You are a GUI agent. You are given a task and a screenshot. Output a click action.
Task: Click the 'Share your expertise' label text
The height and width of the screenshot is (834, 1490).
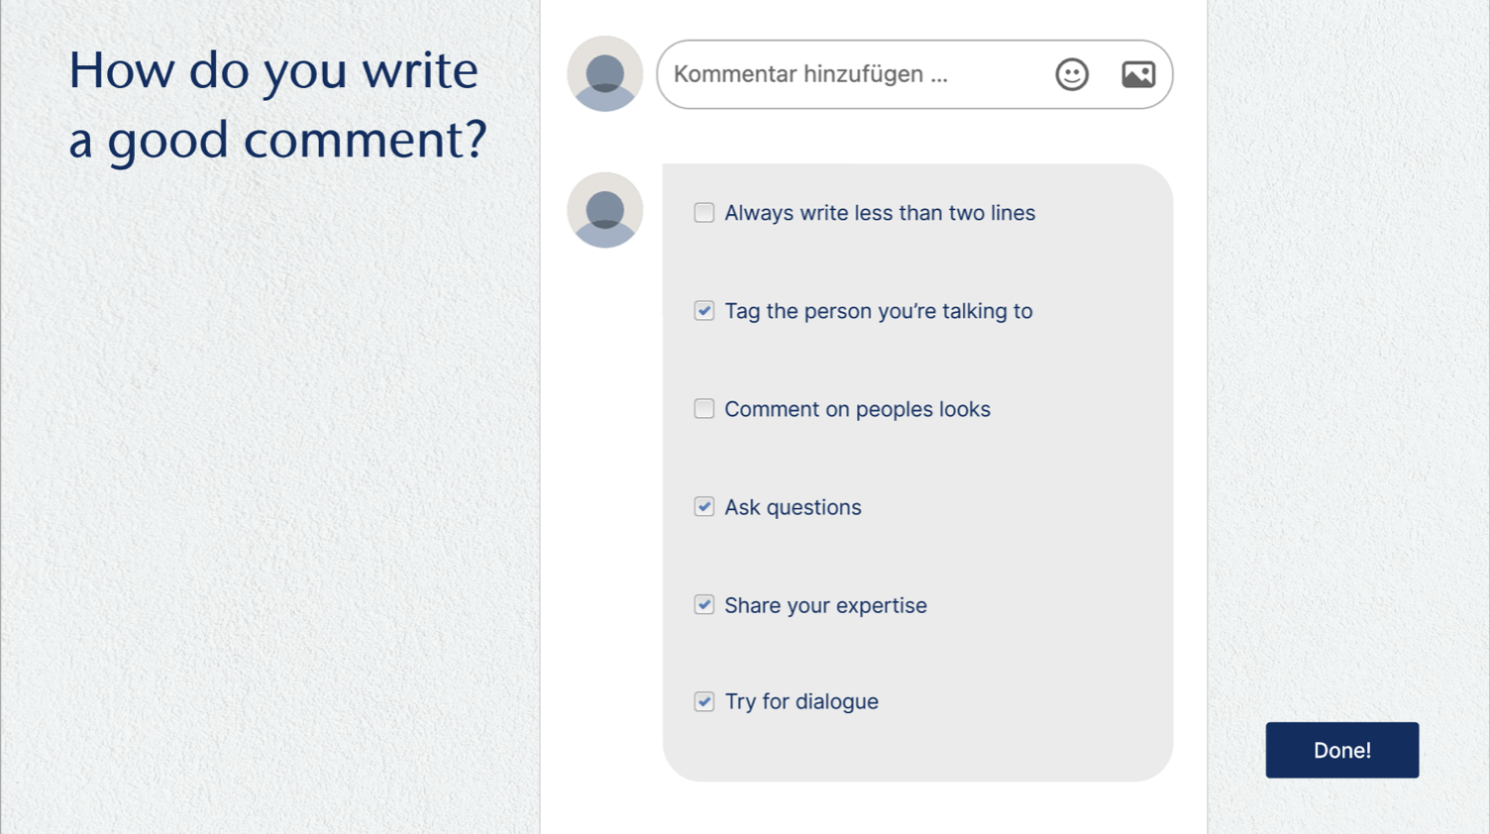(825, 605)
